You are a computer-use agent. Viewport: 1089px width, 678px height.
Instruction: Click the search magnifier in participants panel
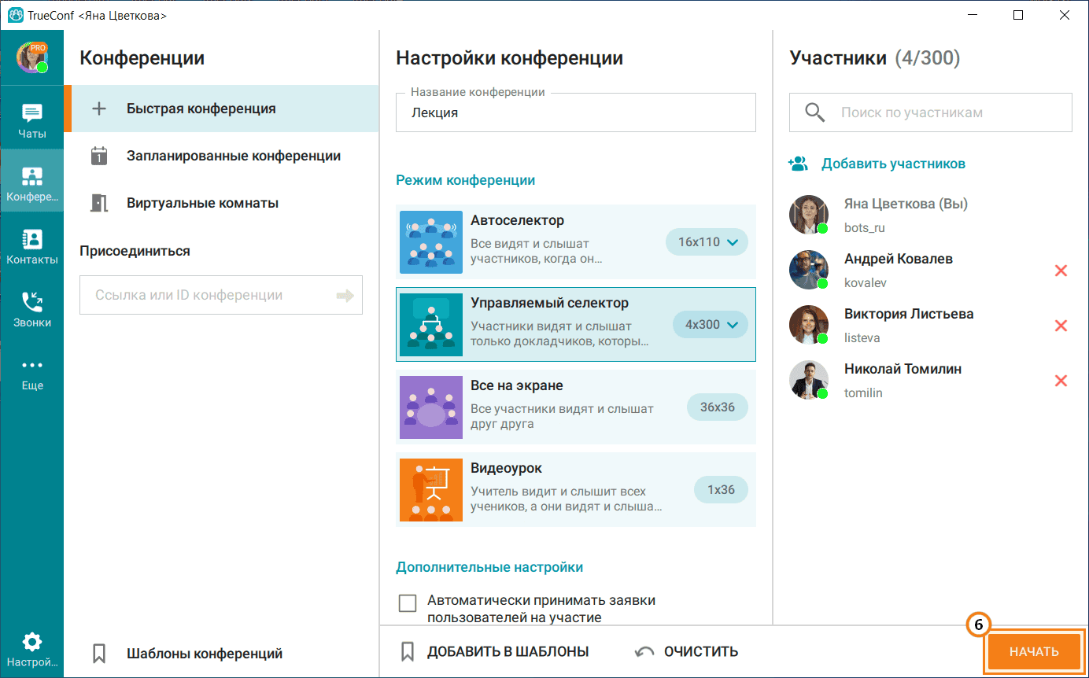tap(814, 112)
